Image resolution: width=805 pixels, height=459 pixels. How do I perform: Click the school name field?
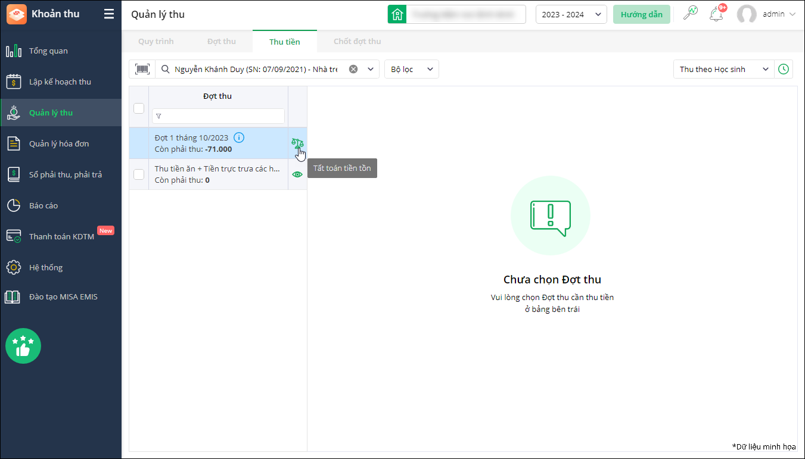pos(466,14)
